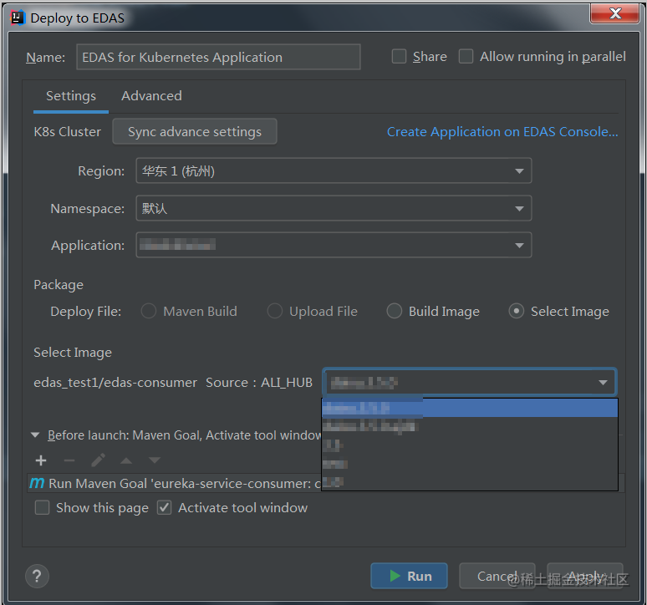Viewport: 647px width, 605px height.
Task: Click the move up triangle icon
Action: [126, 460]
